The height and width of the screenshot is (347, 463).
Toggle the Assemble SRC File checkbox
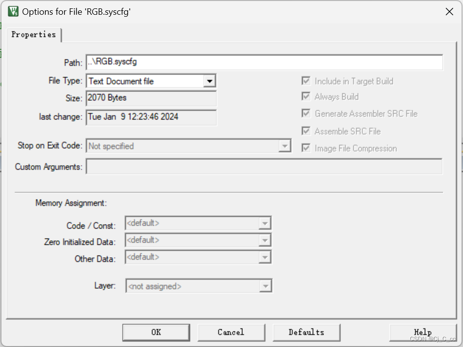306,131
